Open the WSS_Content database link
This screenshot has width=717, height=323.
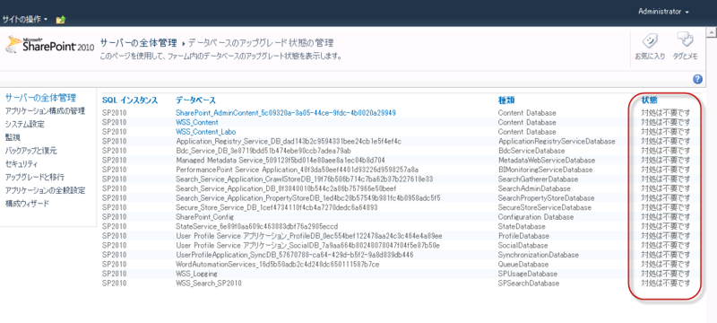tap(197, 122)
